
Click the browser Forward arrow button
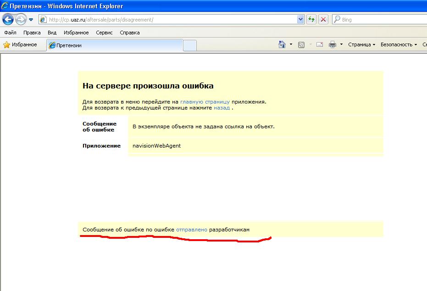click(21, 20)
